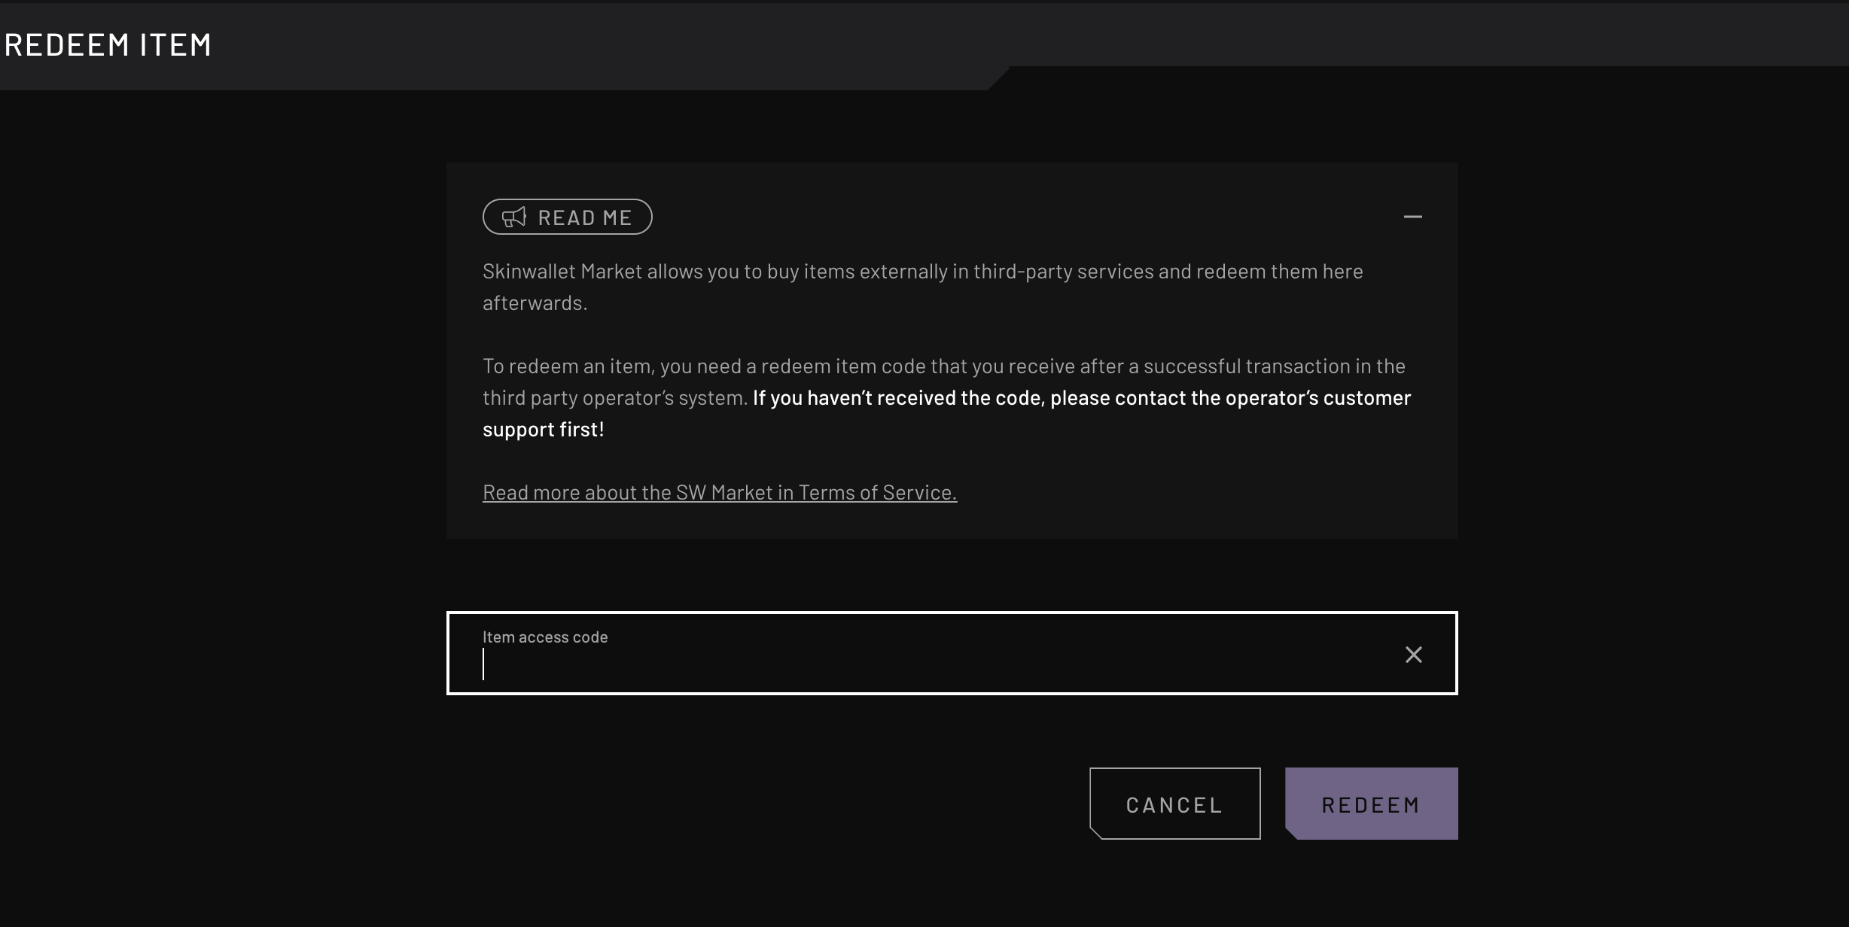Click the 'Item access code' field label
Image resolution: width=1849 pixels, height=927 pixels.
pyautogui.click(x=544, y=636)
